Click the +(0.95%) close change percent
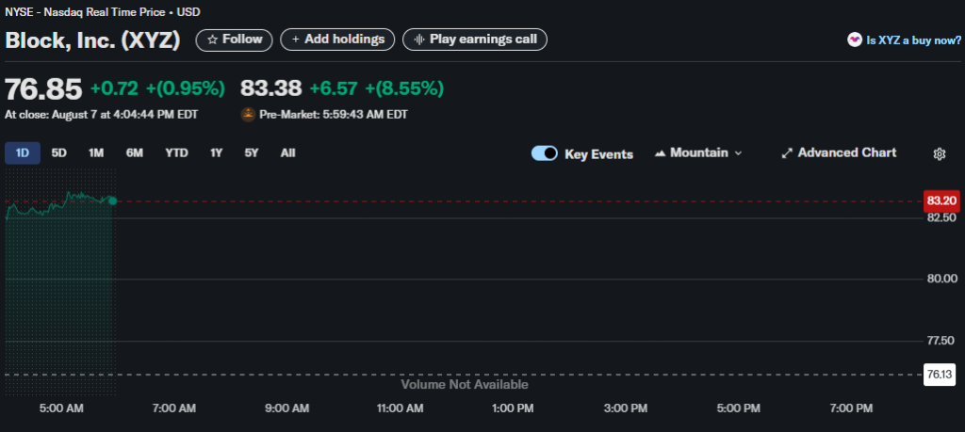 [186, 89]
